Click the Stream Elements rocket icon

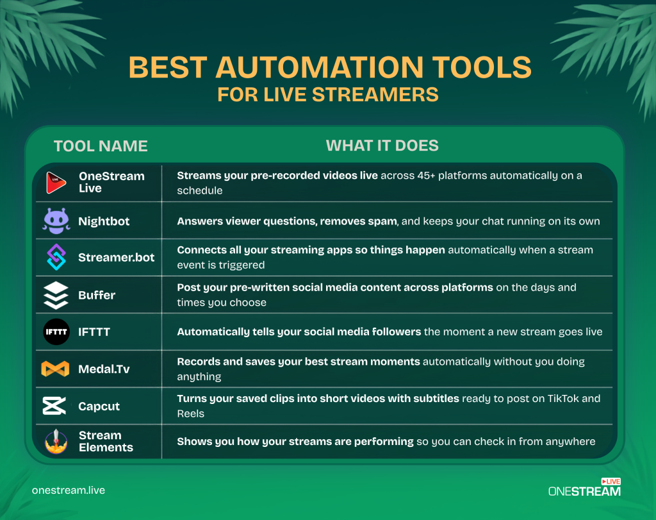click(x=56, y=441)
